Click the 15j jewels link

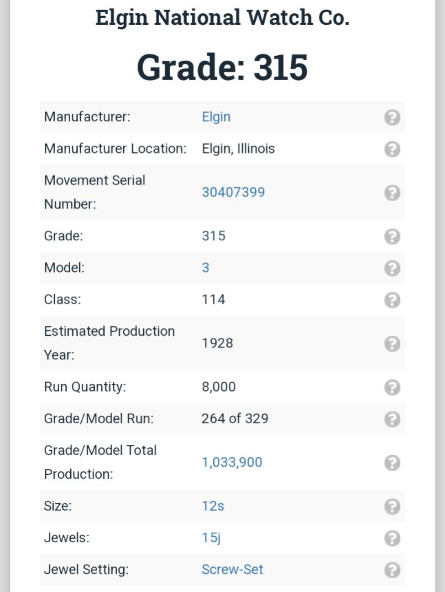211,538
